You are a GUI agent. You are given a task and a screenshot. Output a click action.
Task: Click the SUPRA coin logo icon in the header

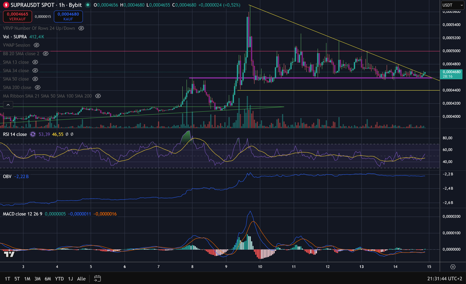click(5, 5)
